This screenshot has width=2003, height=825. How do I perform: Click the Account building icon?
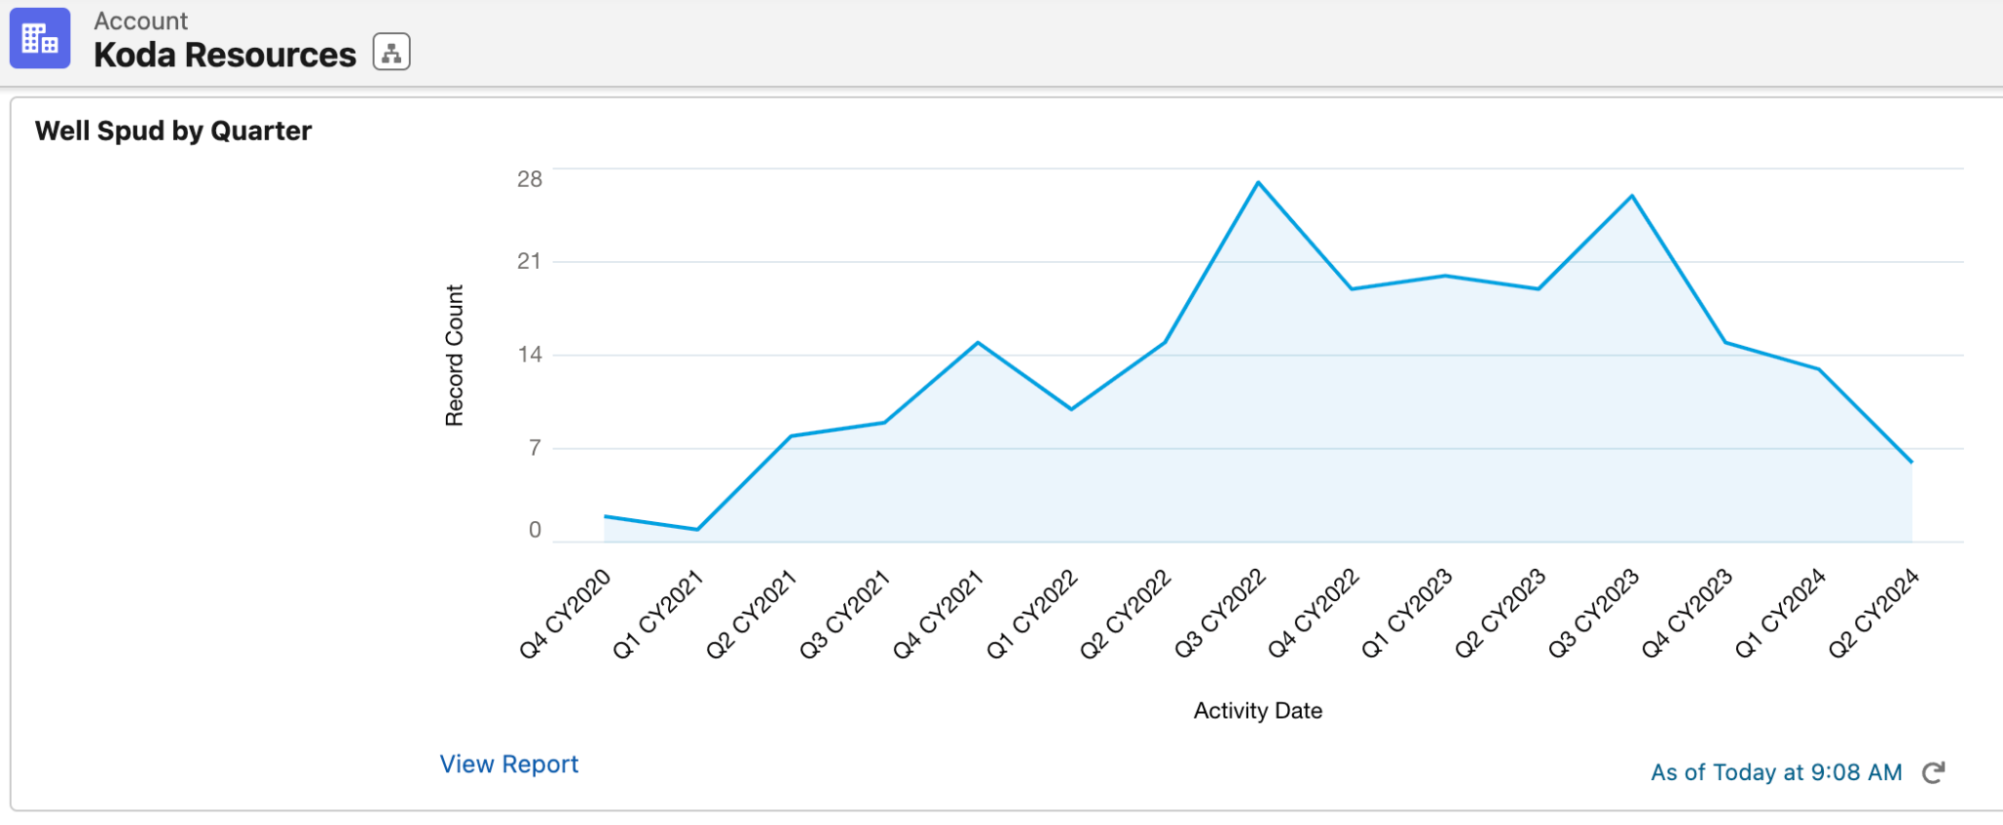click(40, 39)
